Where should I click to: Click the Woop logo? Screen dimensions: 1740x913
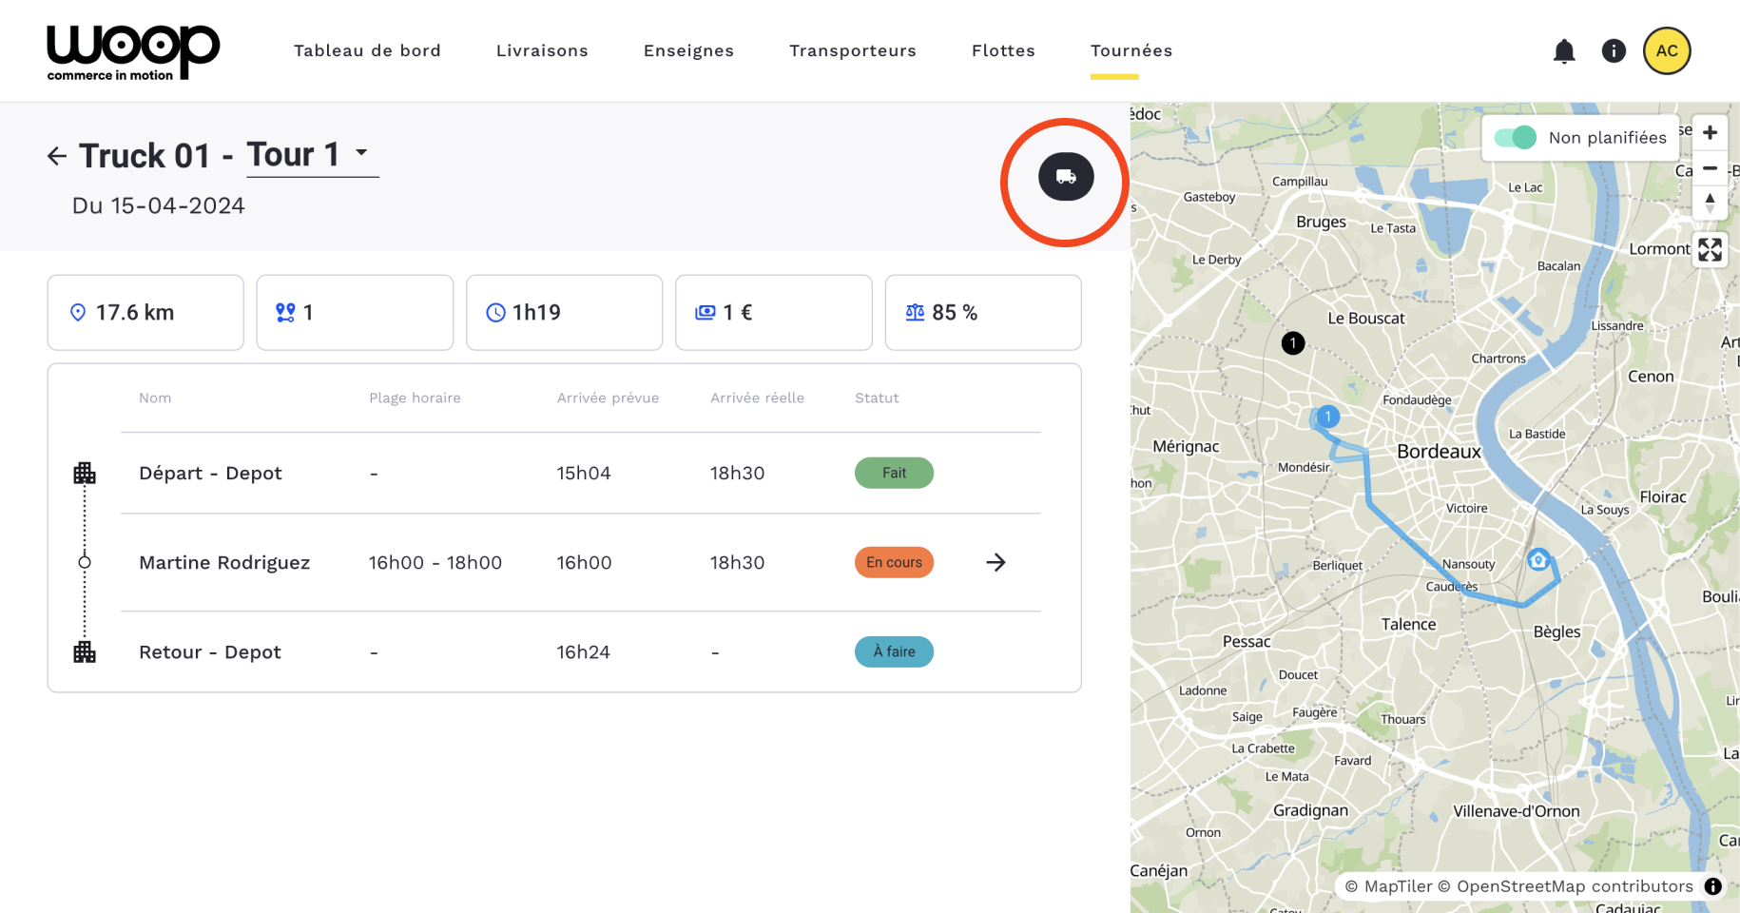[x=133, y=52]
